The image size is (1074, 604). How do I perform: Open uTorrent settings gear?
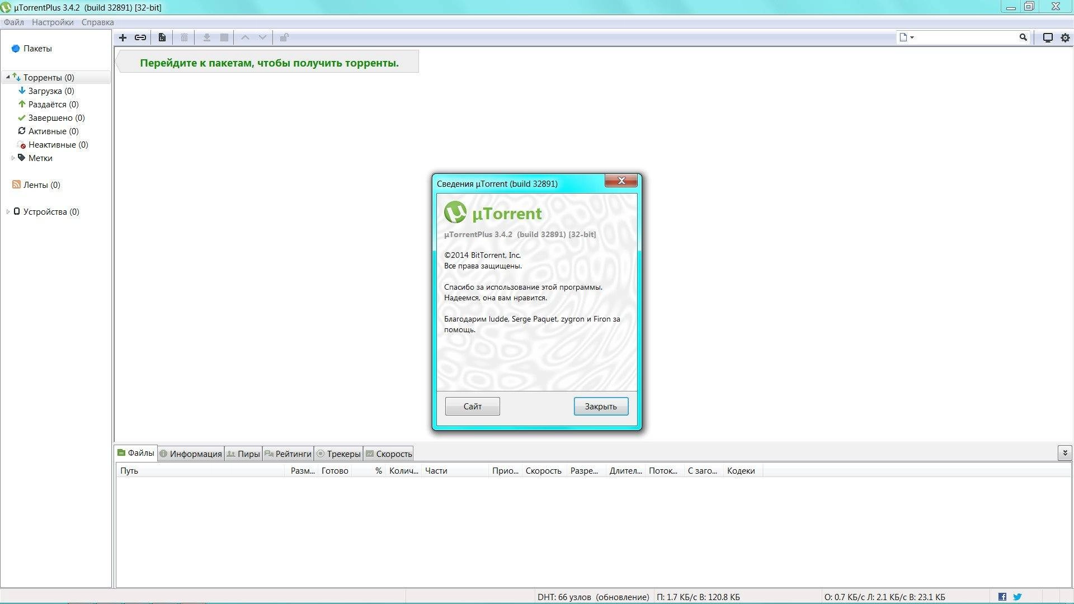click(1065, 37)
